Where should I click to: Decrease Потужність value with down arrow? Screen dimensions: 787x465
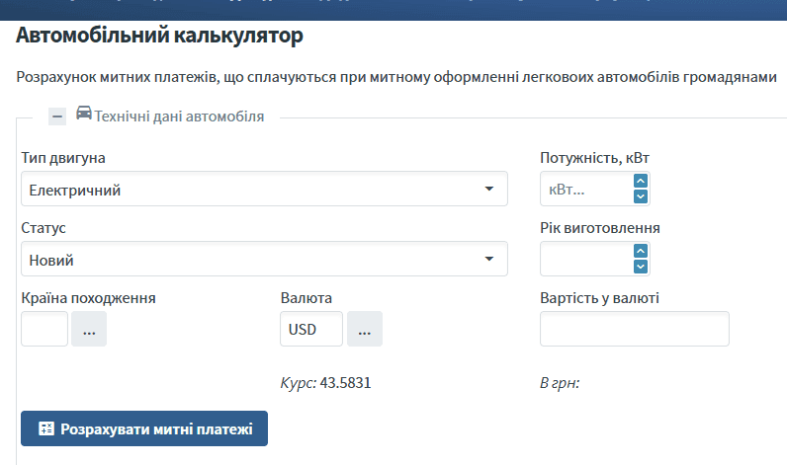pos(641,196)
